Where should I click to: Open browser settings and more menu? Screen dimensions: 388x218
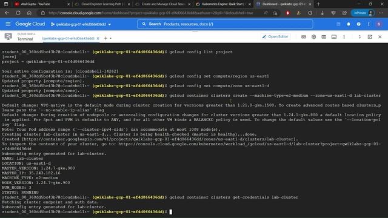(x=381, y=13)
